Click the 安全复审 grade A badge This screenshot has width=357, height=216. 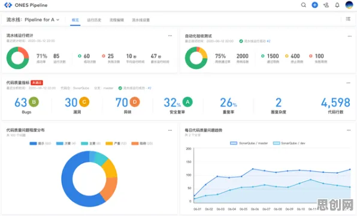[187, 102]
